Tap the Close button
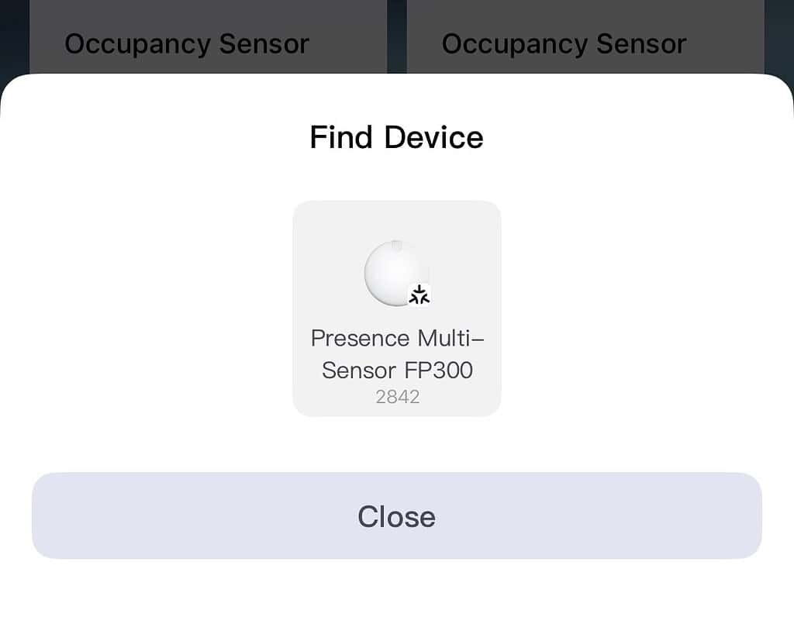 click(x=396, y=515)
